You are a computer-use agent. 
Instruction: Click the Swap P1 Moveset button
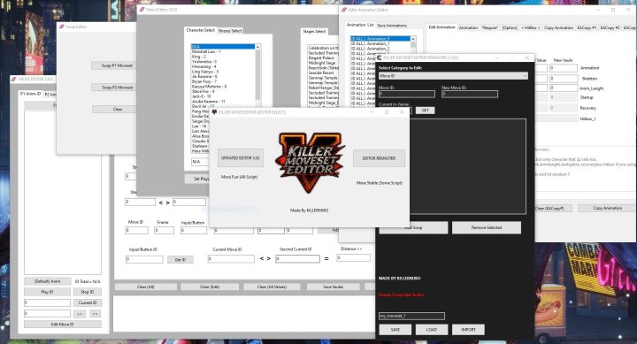point(117,65)
